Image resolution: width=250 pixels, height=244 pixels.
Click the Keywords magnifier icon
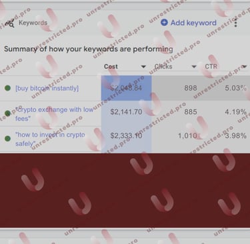(9, 23)
